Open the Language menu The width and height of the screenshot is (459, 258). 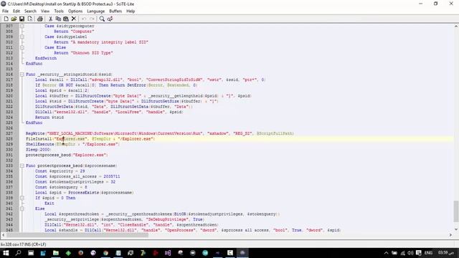click(x=95, y=11)
